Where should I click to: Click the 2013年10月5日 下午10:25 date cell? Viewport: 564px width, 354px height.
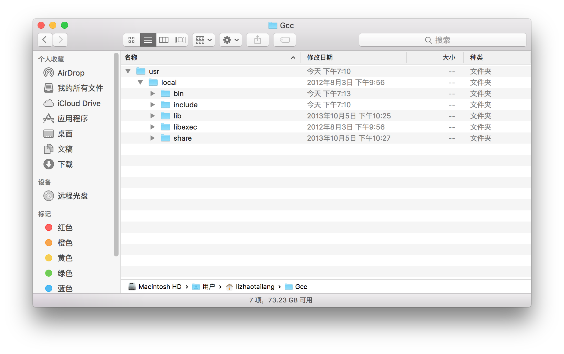pyautogui.click(x=349, y=116)
